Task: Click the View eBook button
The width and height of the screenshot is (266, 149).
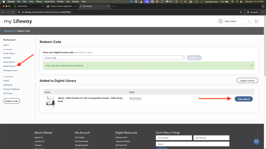Action: coord(244,99)
